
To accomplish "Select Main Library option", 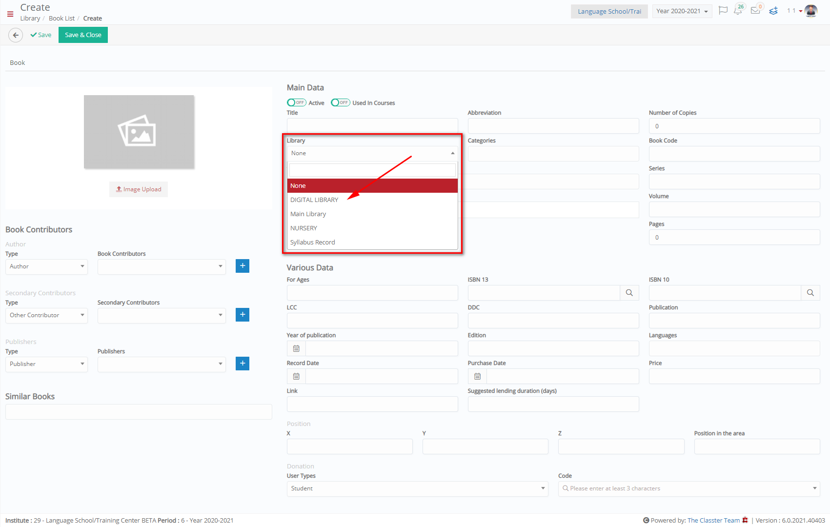I will pyautogui.click(x=372, y=214).
